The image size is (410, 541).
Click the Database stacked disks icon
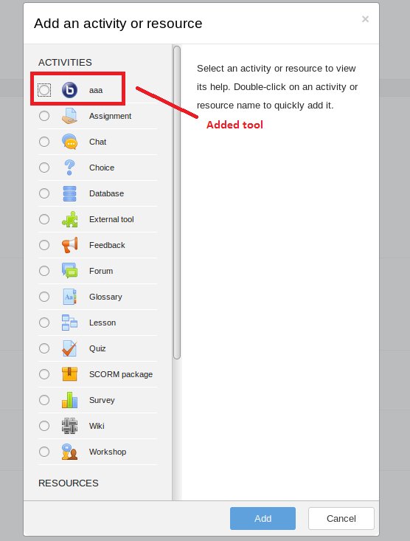69,193
